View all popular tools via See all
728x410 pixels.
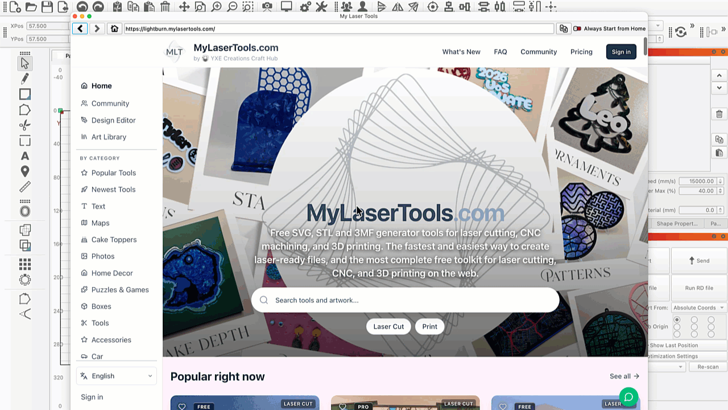click(x=624, y=376)
